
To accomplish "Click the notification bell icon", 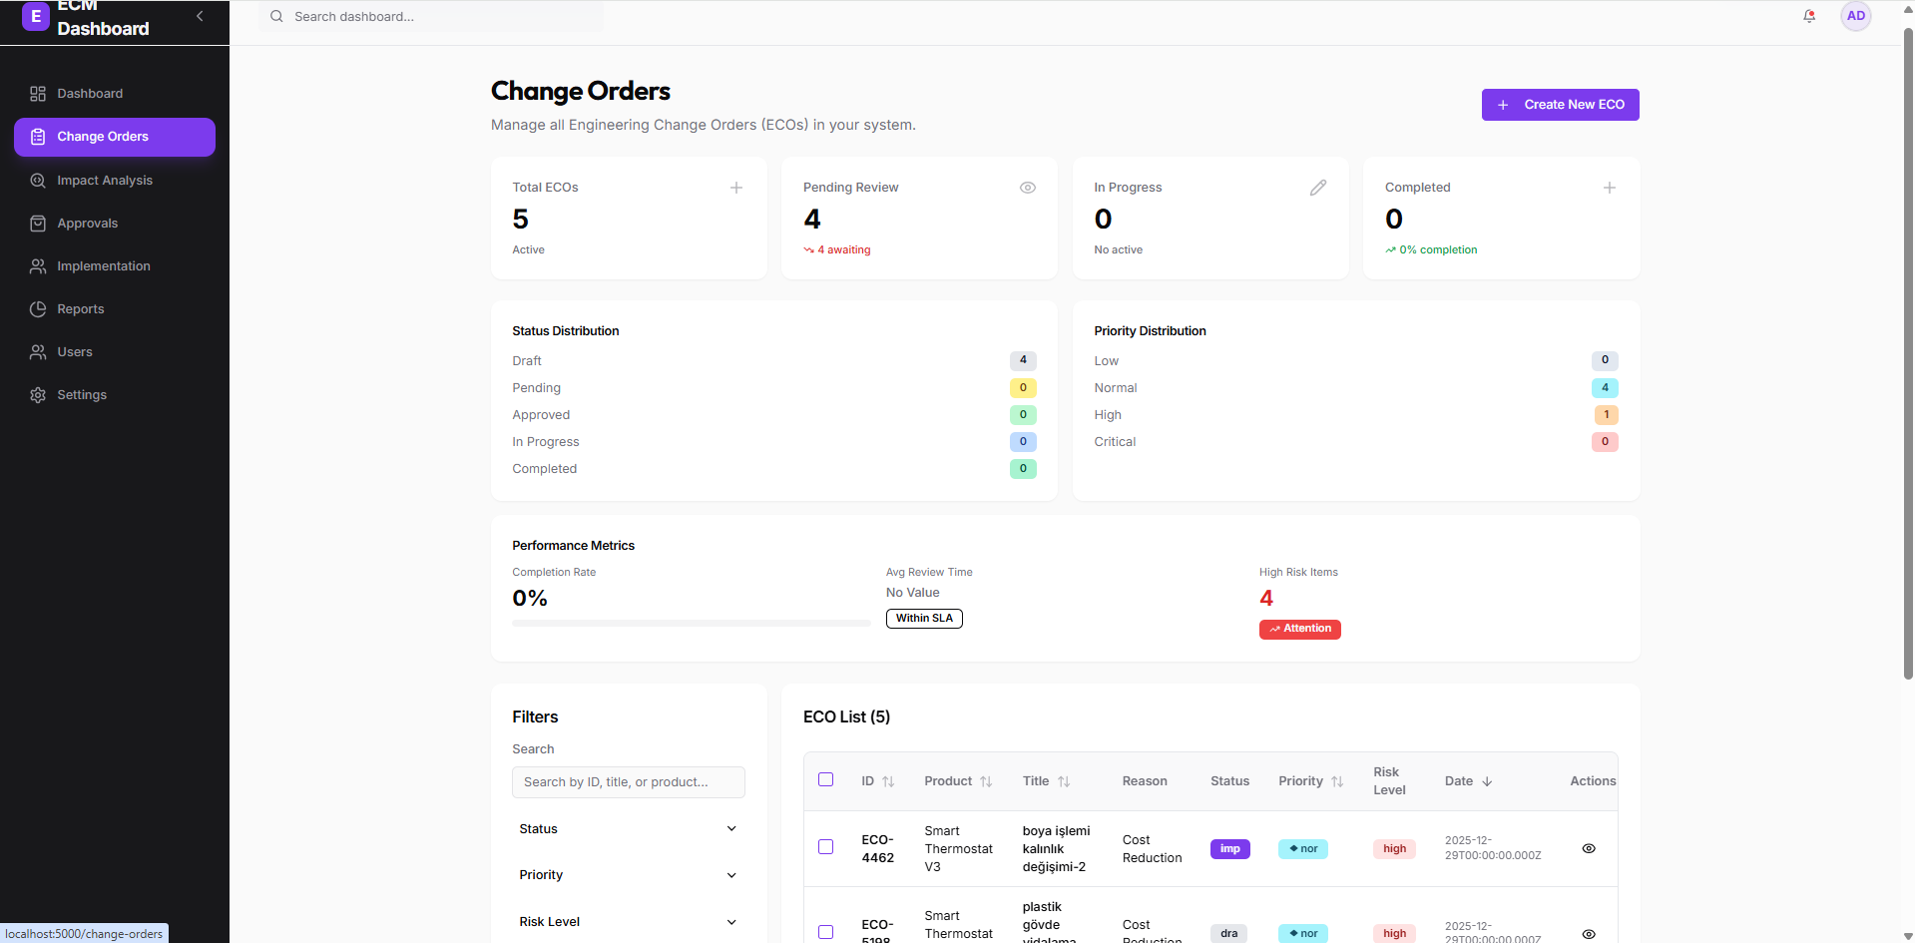I will pyautogui.click(x=1809, y=16).
